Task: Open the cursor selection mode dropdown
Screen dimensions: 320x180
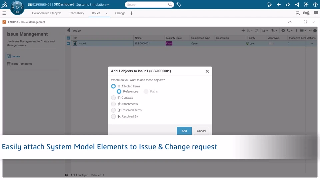Action: 290,30
